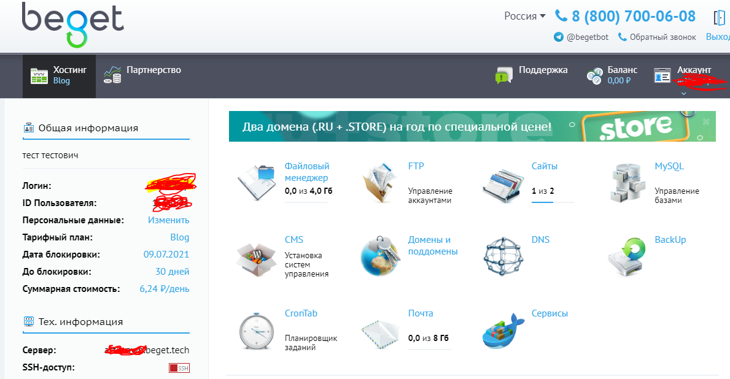Open the Баланс 0,00 ₽ menu item

[612, 75]
